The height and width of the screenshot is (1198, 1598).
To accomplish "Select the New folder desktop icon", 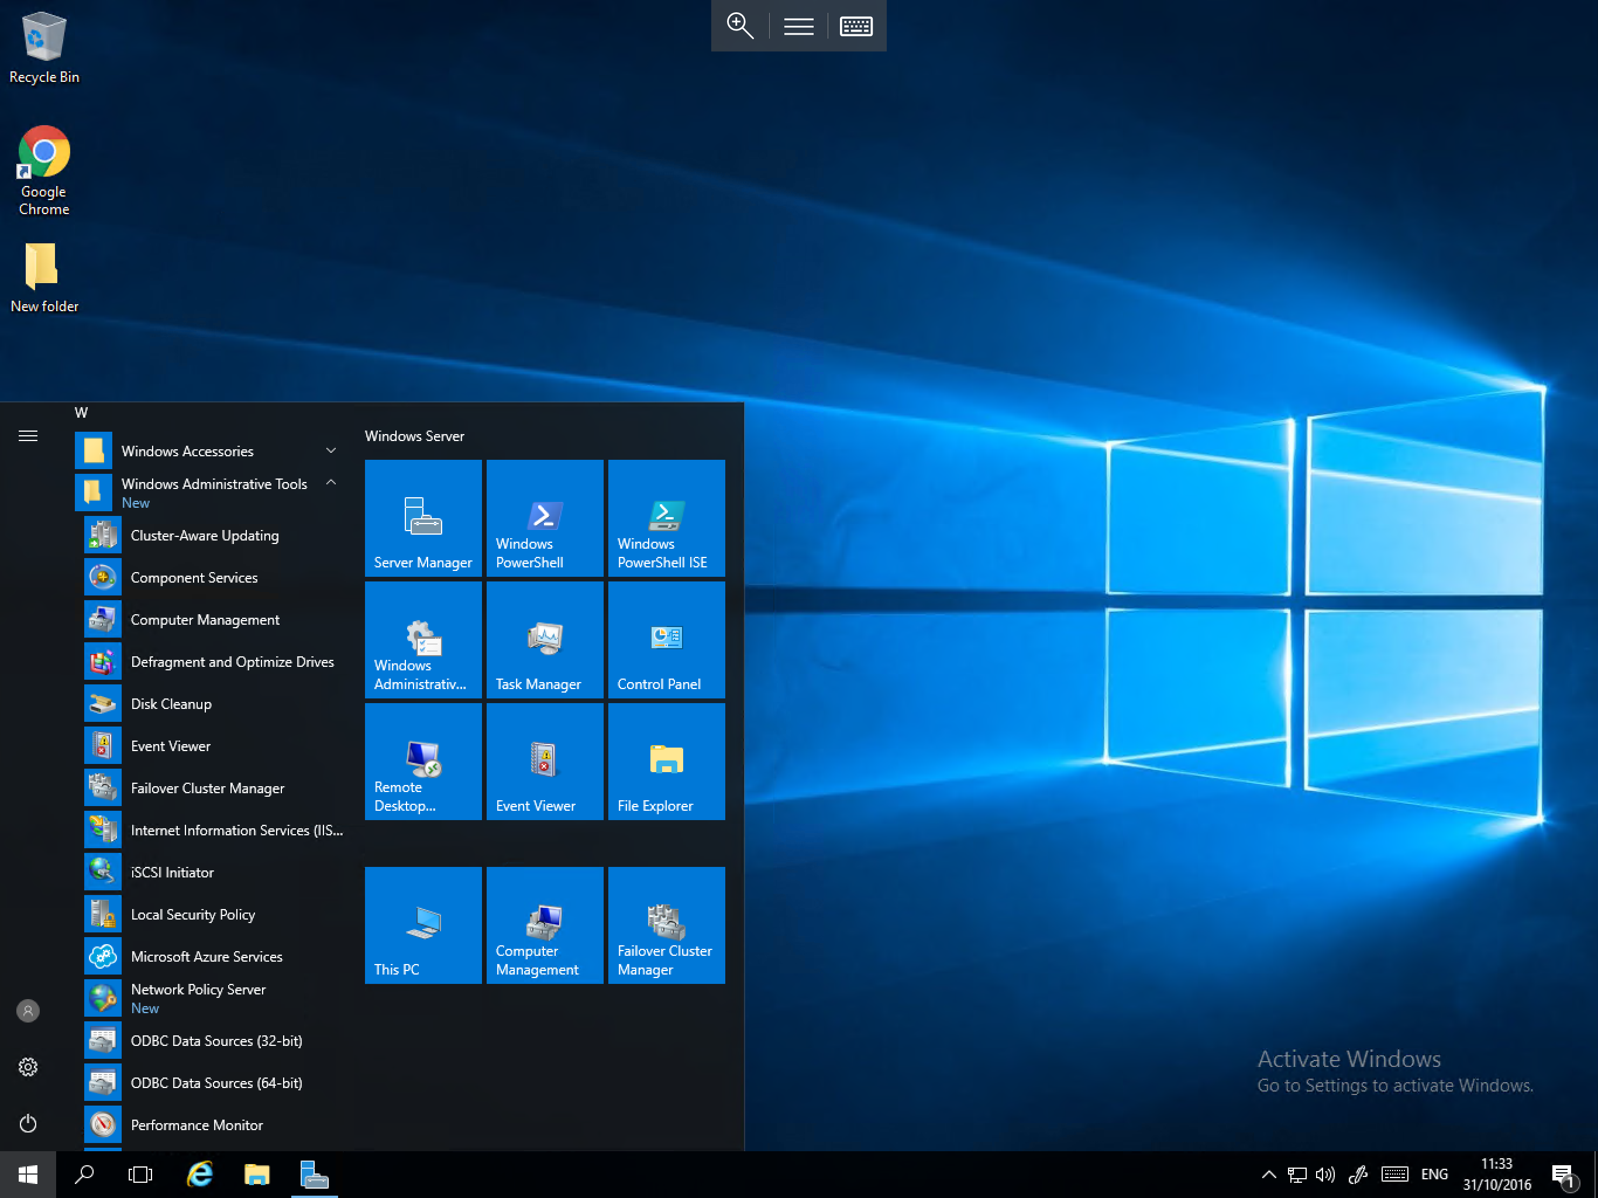I will (x=44, y=277).
